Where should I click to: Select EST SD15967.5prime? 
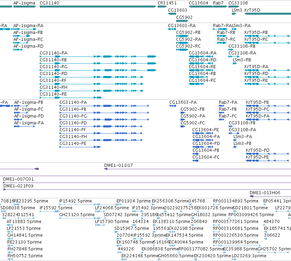[116, 232]
